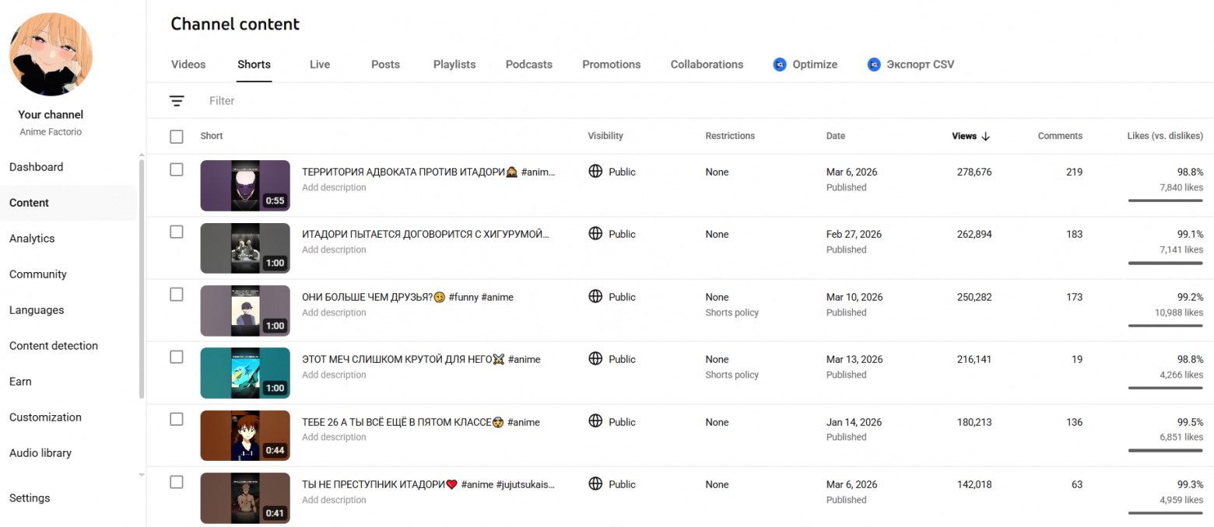Click the Anime Factorio channel avatar
1214x527 pixels.
point(51,54)
